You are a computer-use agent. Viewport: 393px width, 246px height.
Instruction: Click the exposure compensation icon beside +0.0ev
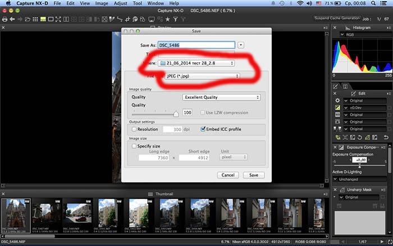point(337,108)
